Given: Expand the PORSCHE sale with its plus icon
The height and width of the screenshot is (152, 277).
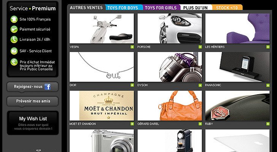Looking at the screenshot, I should 200,47.
